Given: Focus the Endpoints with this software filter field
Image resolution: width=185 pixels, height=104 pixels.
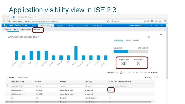Looking at the screenshot, I should [121, 86].
